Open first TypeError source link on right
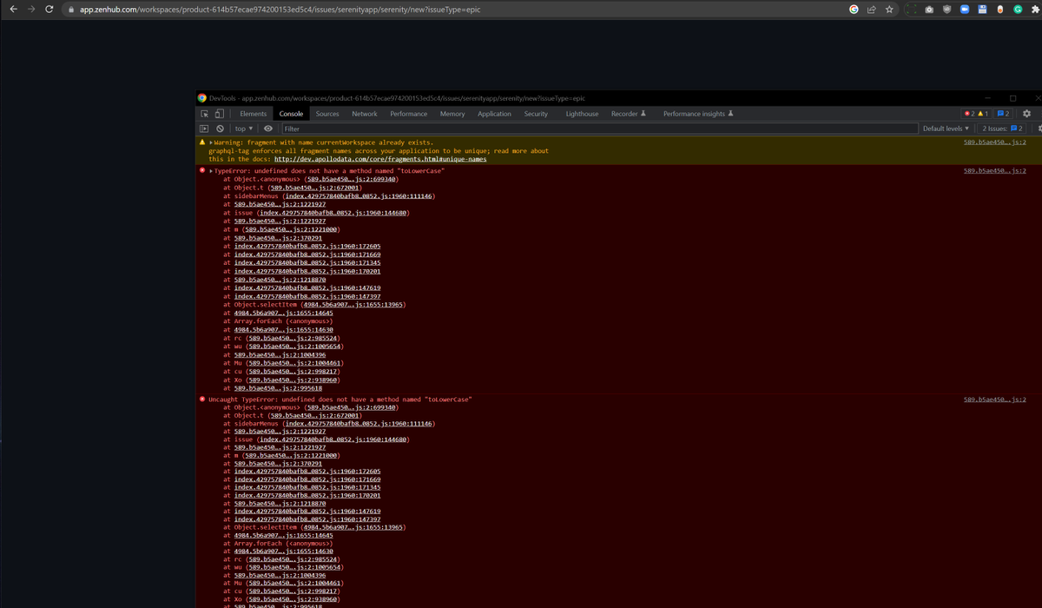 995,171
